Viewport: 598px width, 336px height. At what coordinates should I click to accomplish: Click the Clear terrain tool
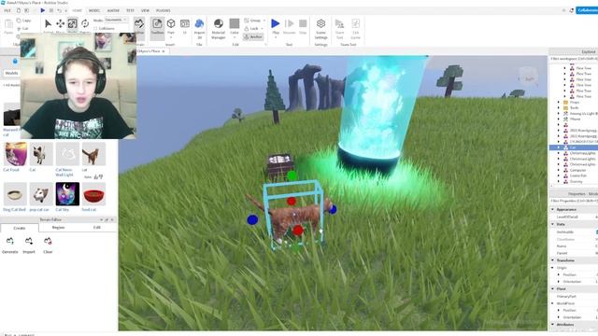tap(48, 245)
